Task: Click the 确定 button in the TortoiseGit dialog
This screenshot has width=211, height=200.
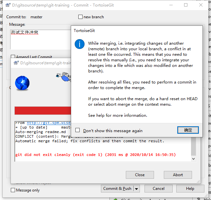Action: click(188, 130)
